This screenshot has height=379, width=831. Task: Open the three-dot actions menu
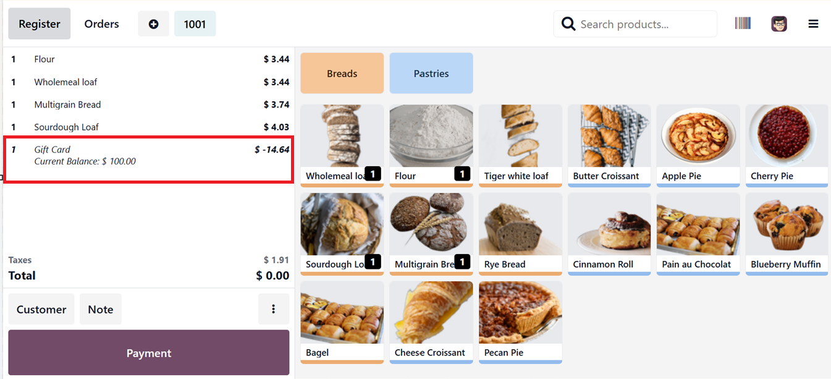click(x=273, y=309)
